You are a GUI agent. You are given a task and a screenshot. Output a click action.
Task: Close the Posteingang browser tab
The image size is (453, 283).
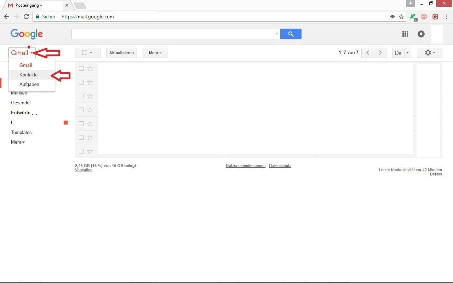[x=67, y=5]
